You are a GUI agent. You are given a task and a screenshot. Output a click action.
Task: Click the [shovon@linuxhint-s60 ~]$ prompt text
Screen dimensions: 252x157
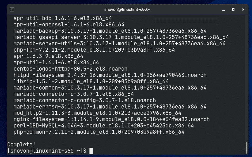click(47, 151)
